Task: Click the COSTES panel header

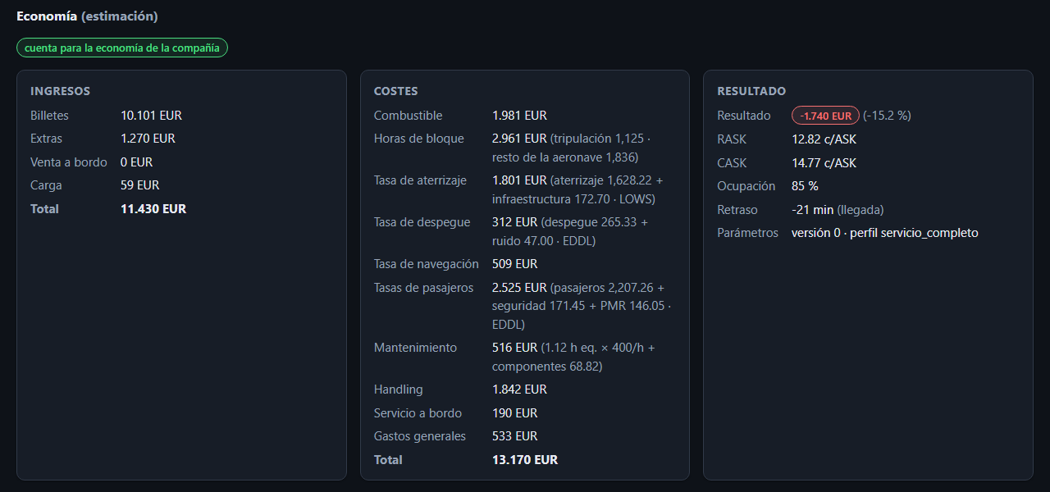Action: pyautogui.click(x=395, y=91)
